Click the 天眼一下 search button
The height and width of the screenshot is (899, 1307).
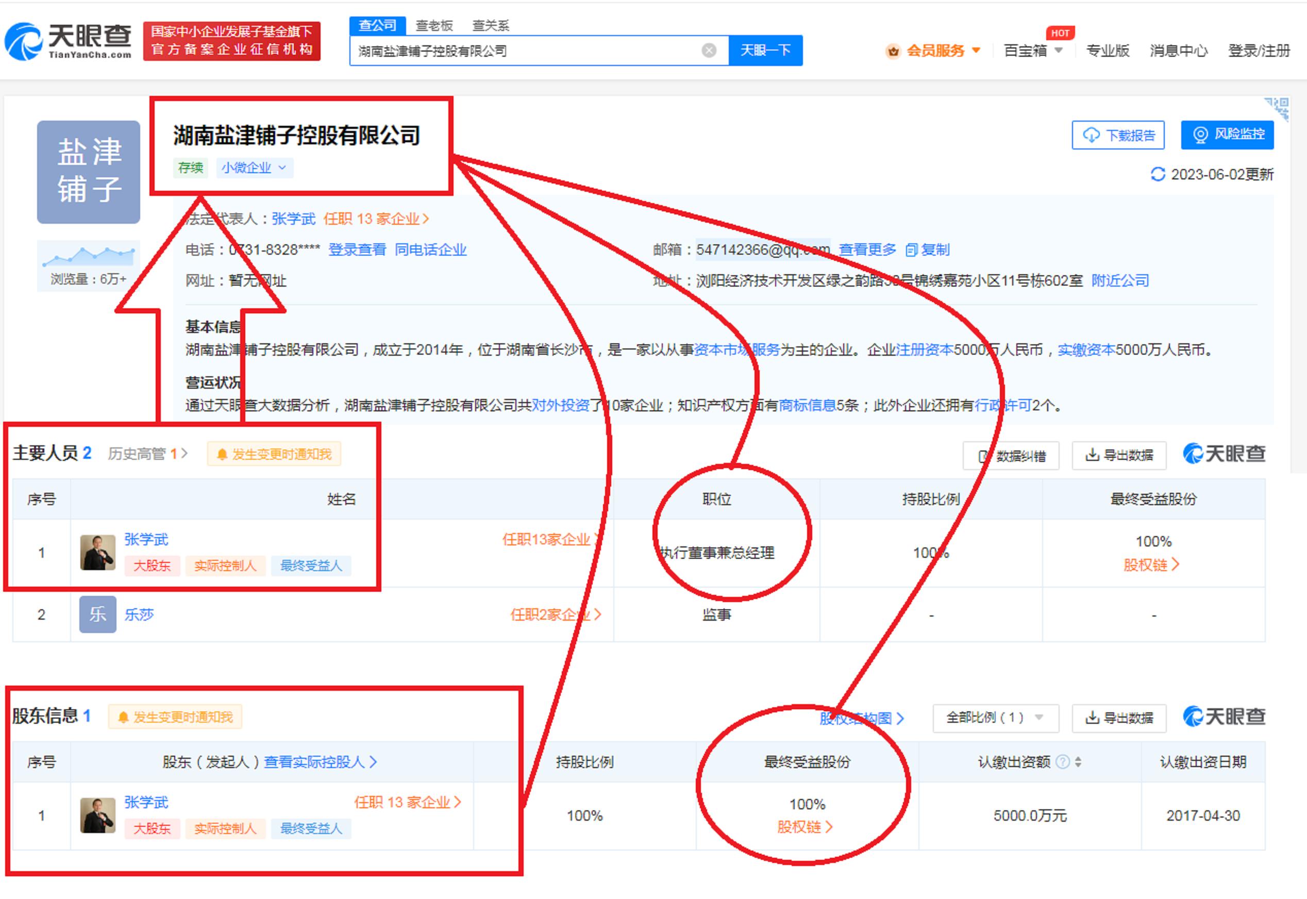point(766,50)
